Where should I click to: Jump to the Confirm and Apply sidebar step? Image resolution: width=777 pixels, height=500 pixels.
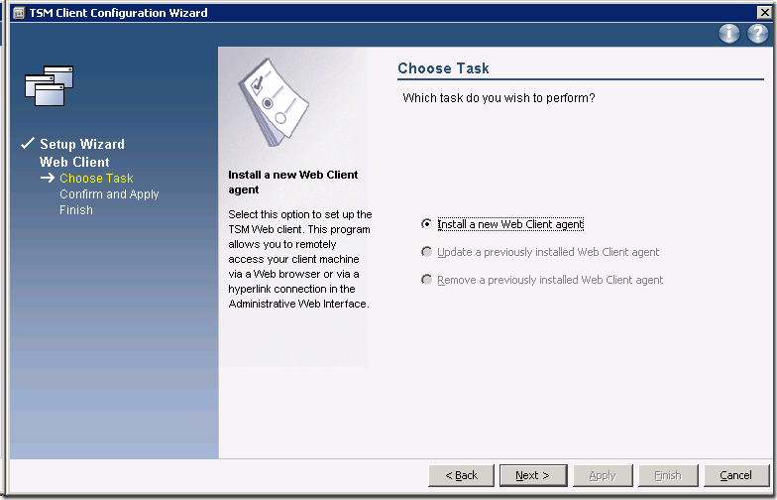[109, 194]
